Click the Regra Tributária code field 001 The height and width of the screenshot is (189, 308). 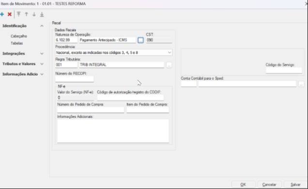66,65
